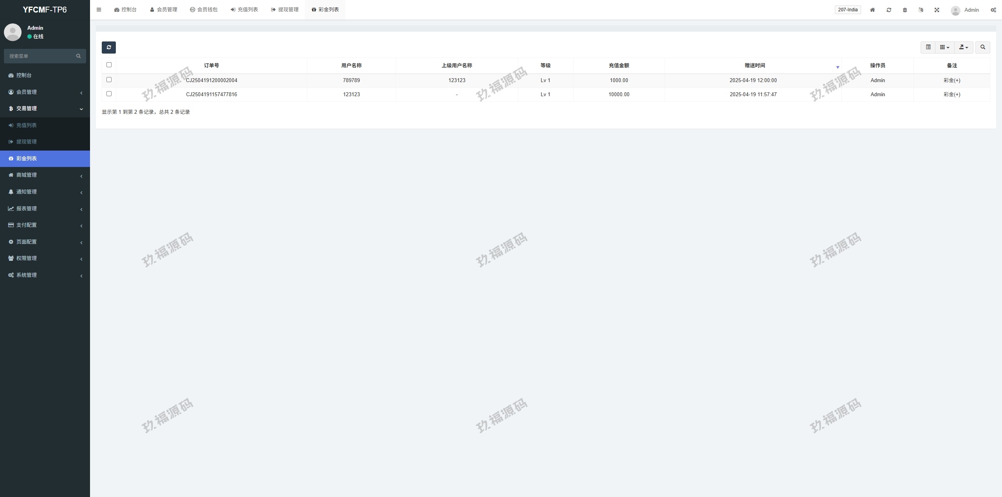
Task: Check the select-all checkbox in table header
Action: point(109,65)
